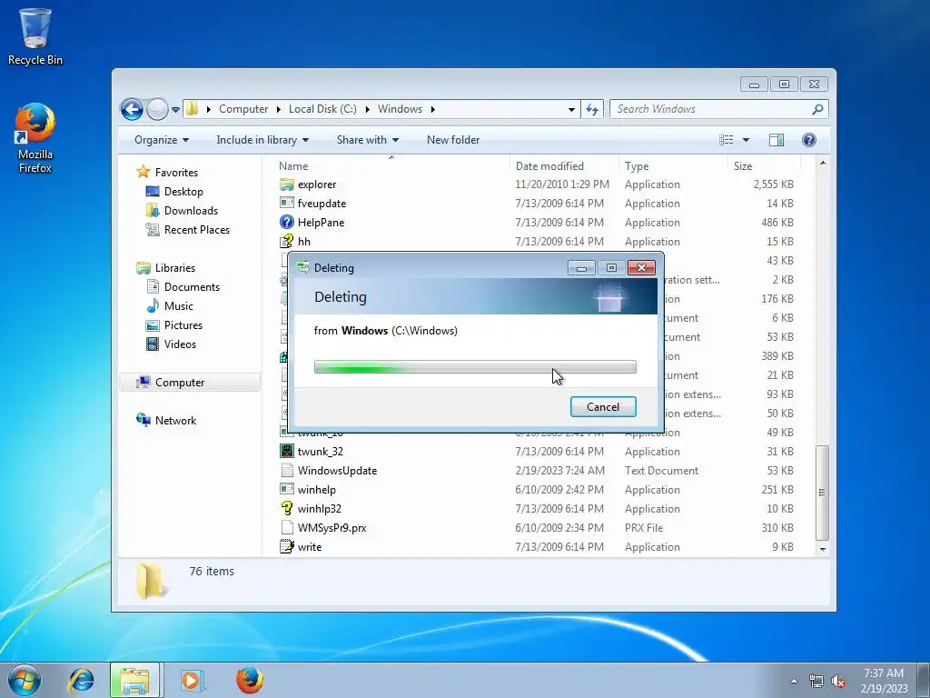
Task: Sort by the Size column header
Action: coord(764,166)
